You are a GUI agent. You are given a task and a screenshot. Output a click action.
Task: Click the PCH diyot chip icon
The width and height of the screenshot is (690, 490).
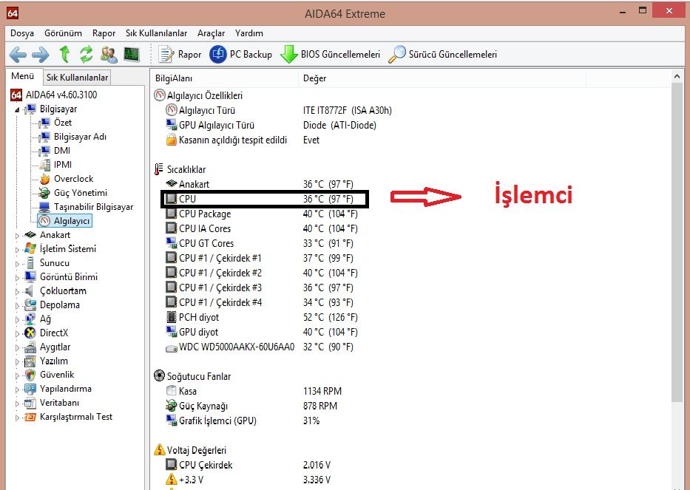point(171,317)
